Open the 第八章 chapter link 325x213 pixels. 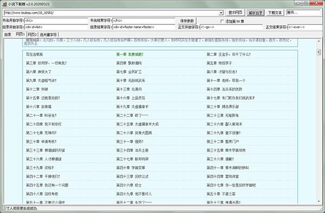[x=222, y=72]
